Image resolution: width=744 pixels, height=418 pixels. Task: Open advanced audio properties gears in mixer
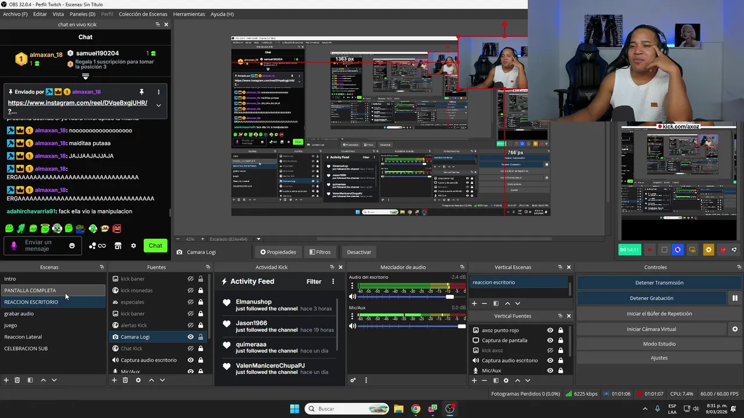coord(353,380)
